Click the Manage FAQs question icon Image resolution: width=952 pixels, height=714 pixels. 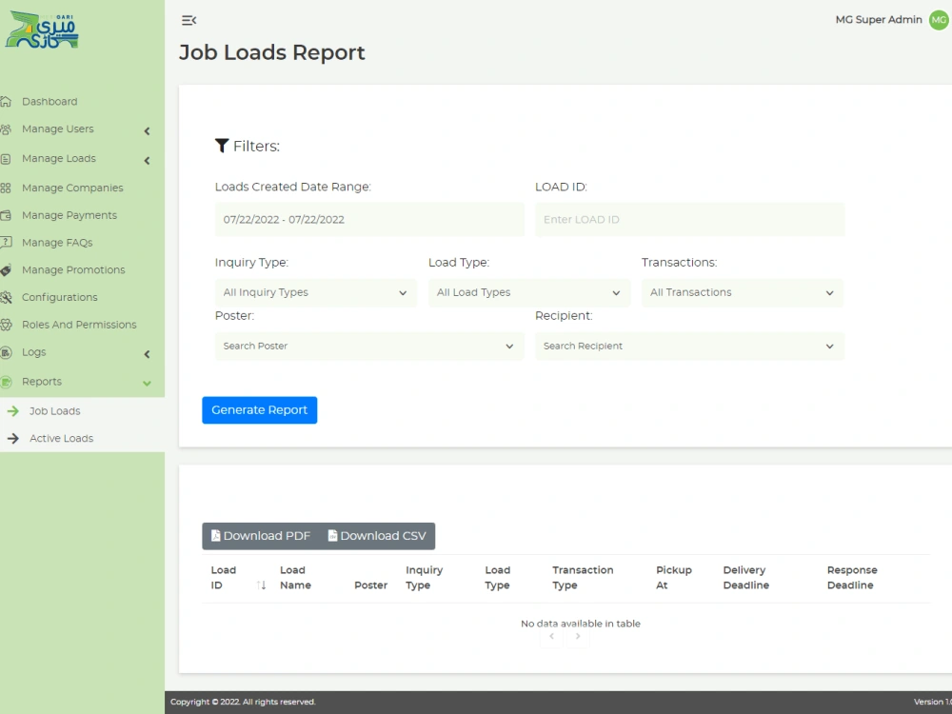click(x=6, y=243)
